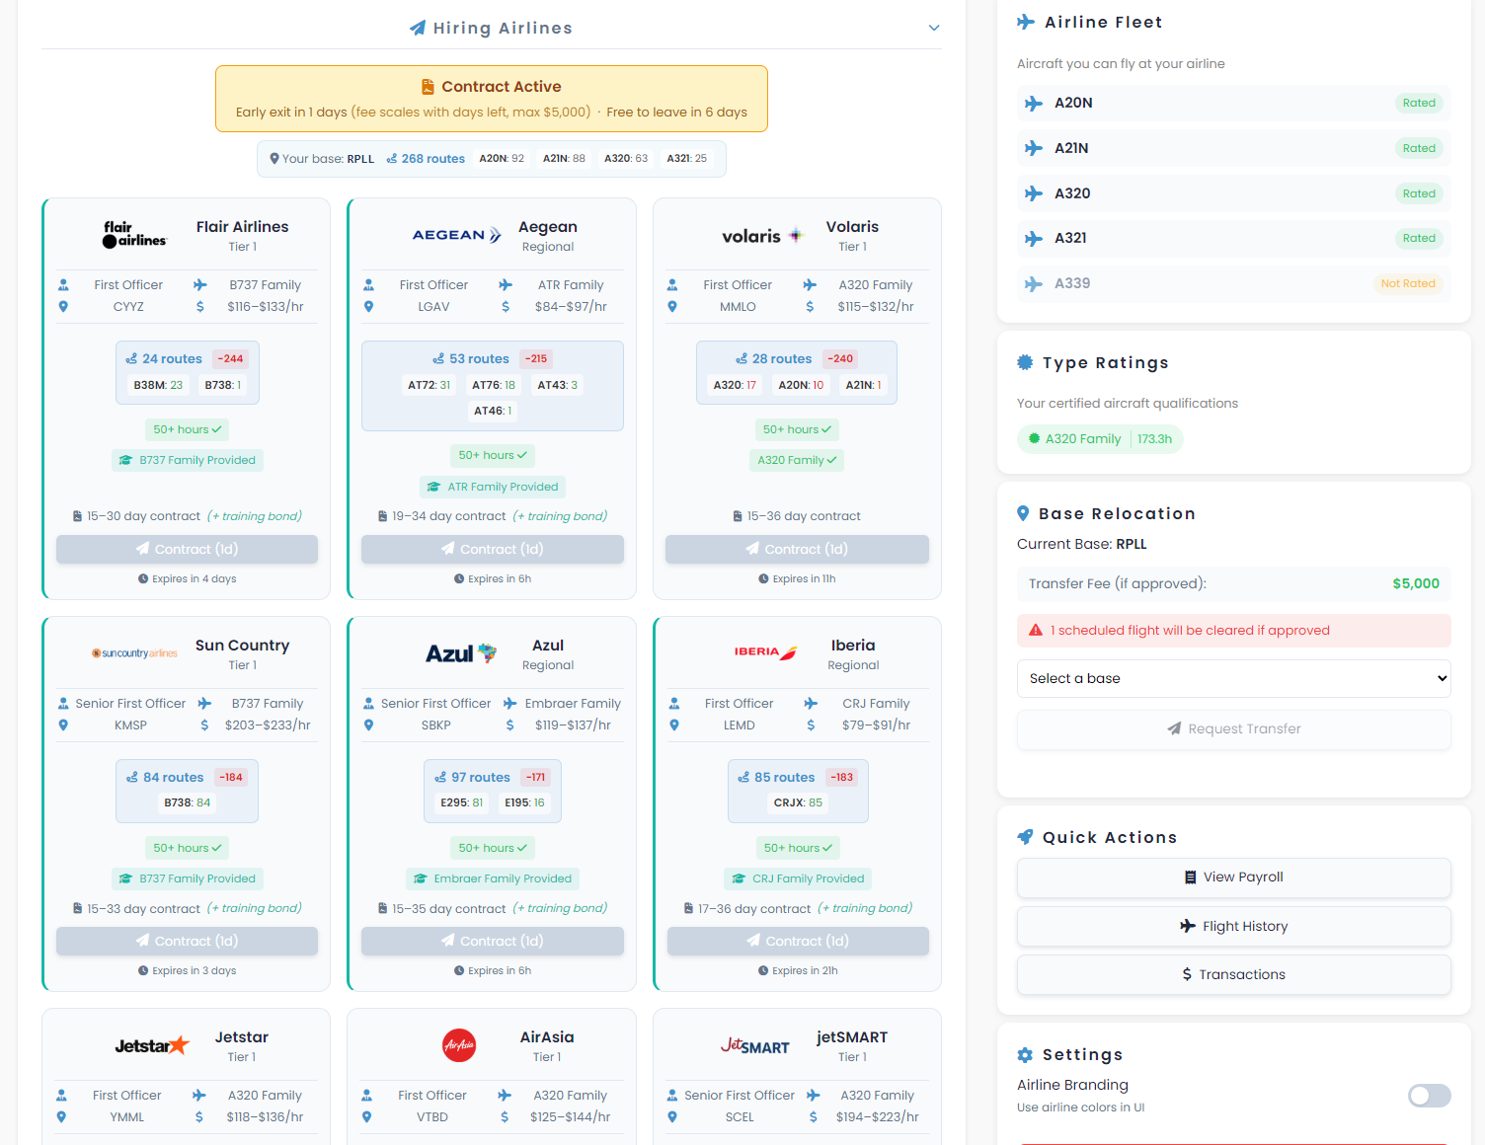This screenshot has height=1145, width=1485.
Task: Click the Type Ratings certificate icon
Action: pos(1025,362)
